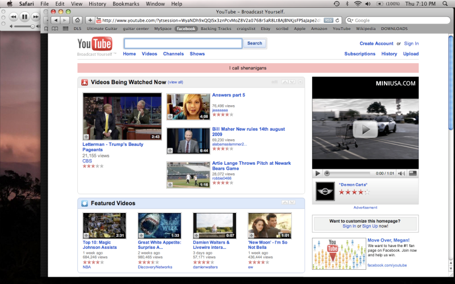The height and width of the screenshot is (284, 455).
Task: Click large play overlay on MINI video
Action: (365, 130)
